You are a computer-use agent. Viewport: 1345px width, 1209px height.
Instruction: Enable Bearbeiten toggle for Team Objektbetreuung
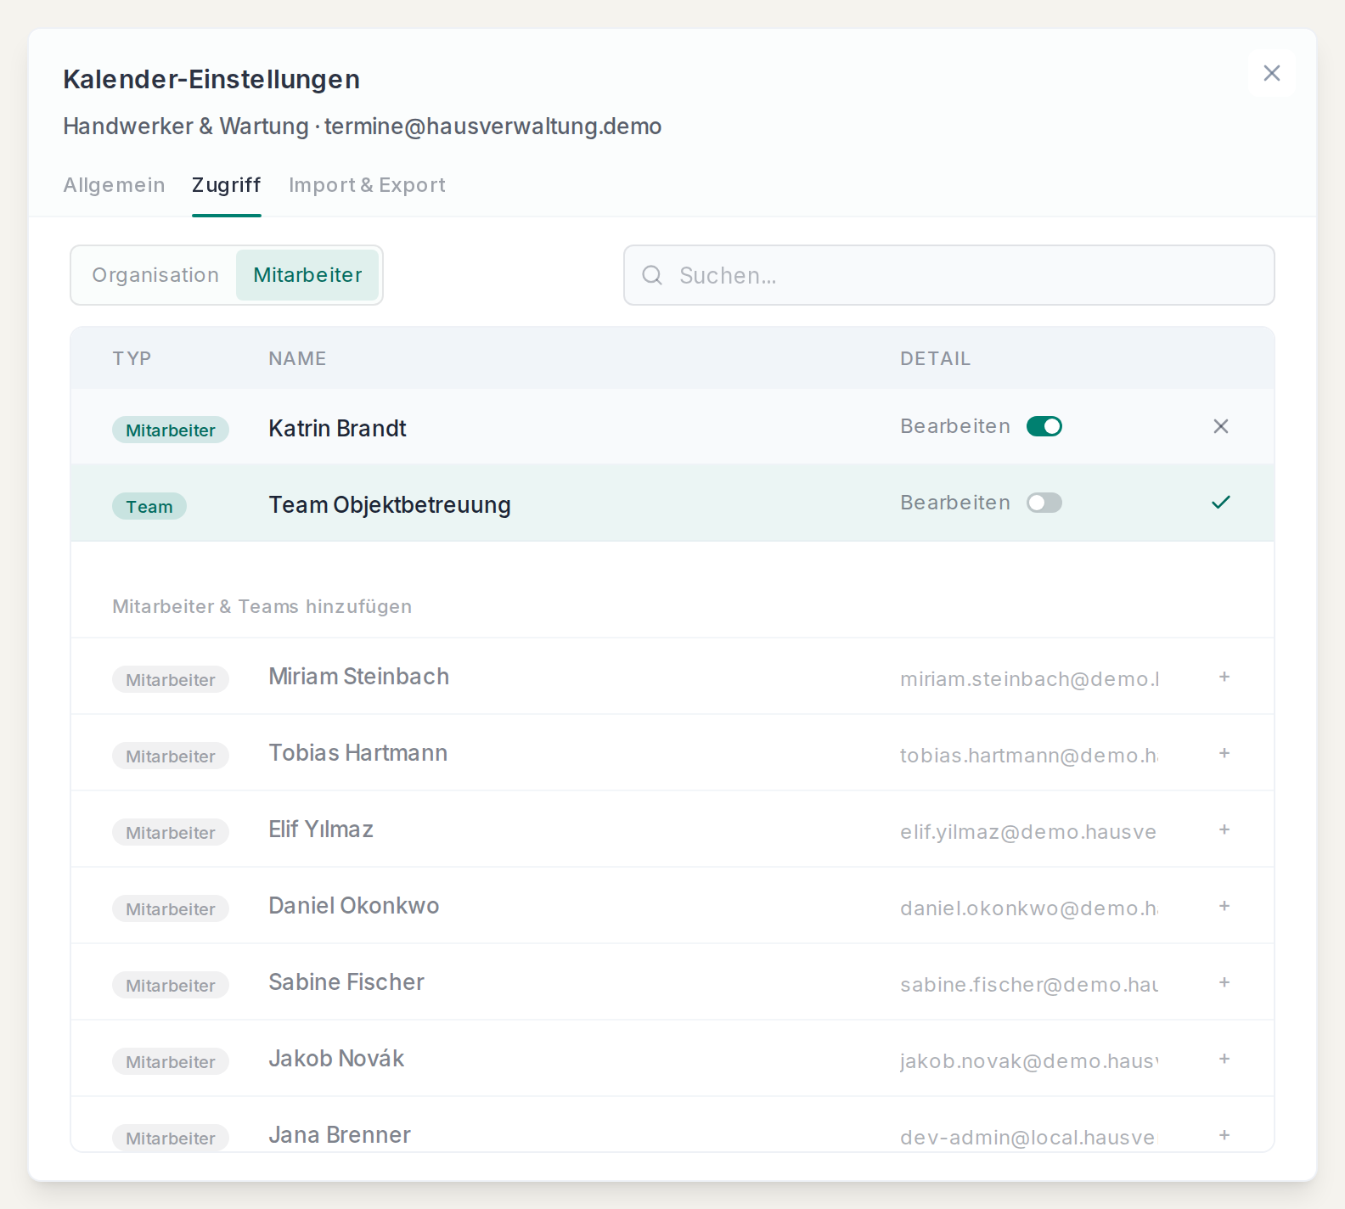coord(1044,503)
